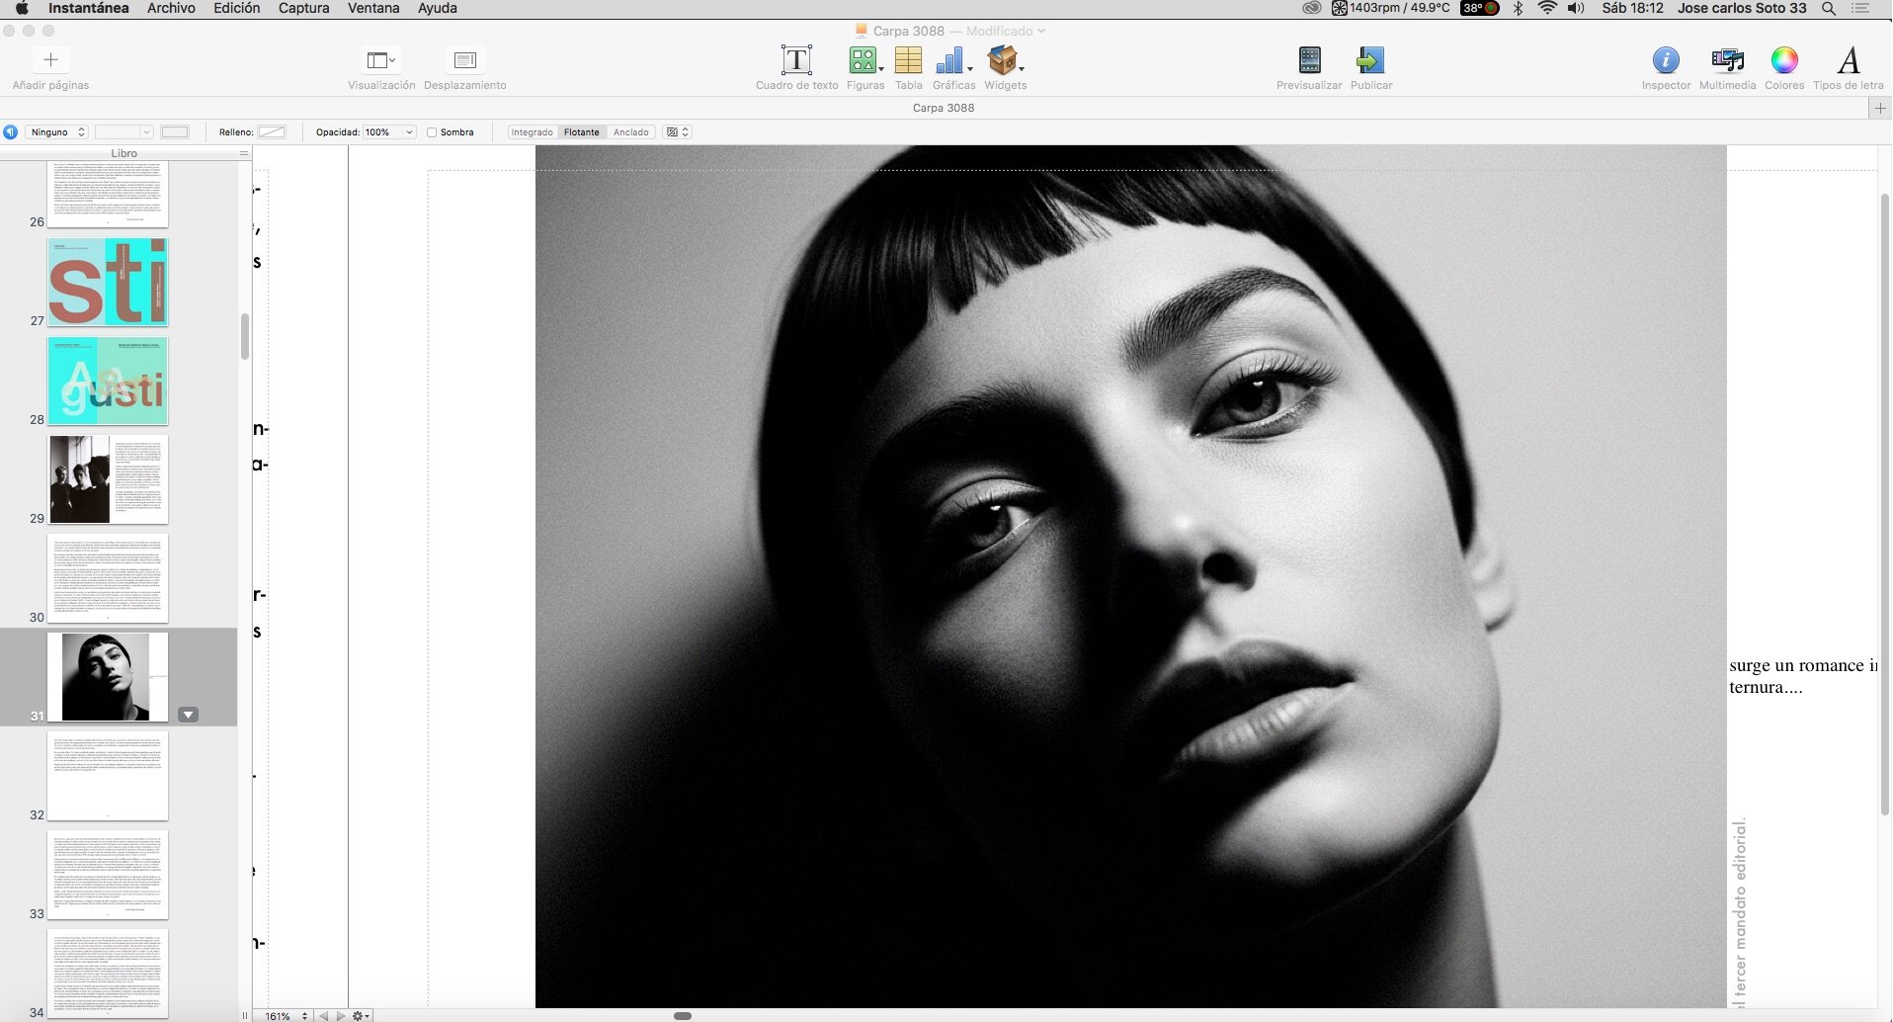Click the horizontal scrollbar thumb at bottom
Viewport: 1893px width, 1022px height.
point(683,1015)
